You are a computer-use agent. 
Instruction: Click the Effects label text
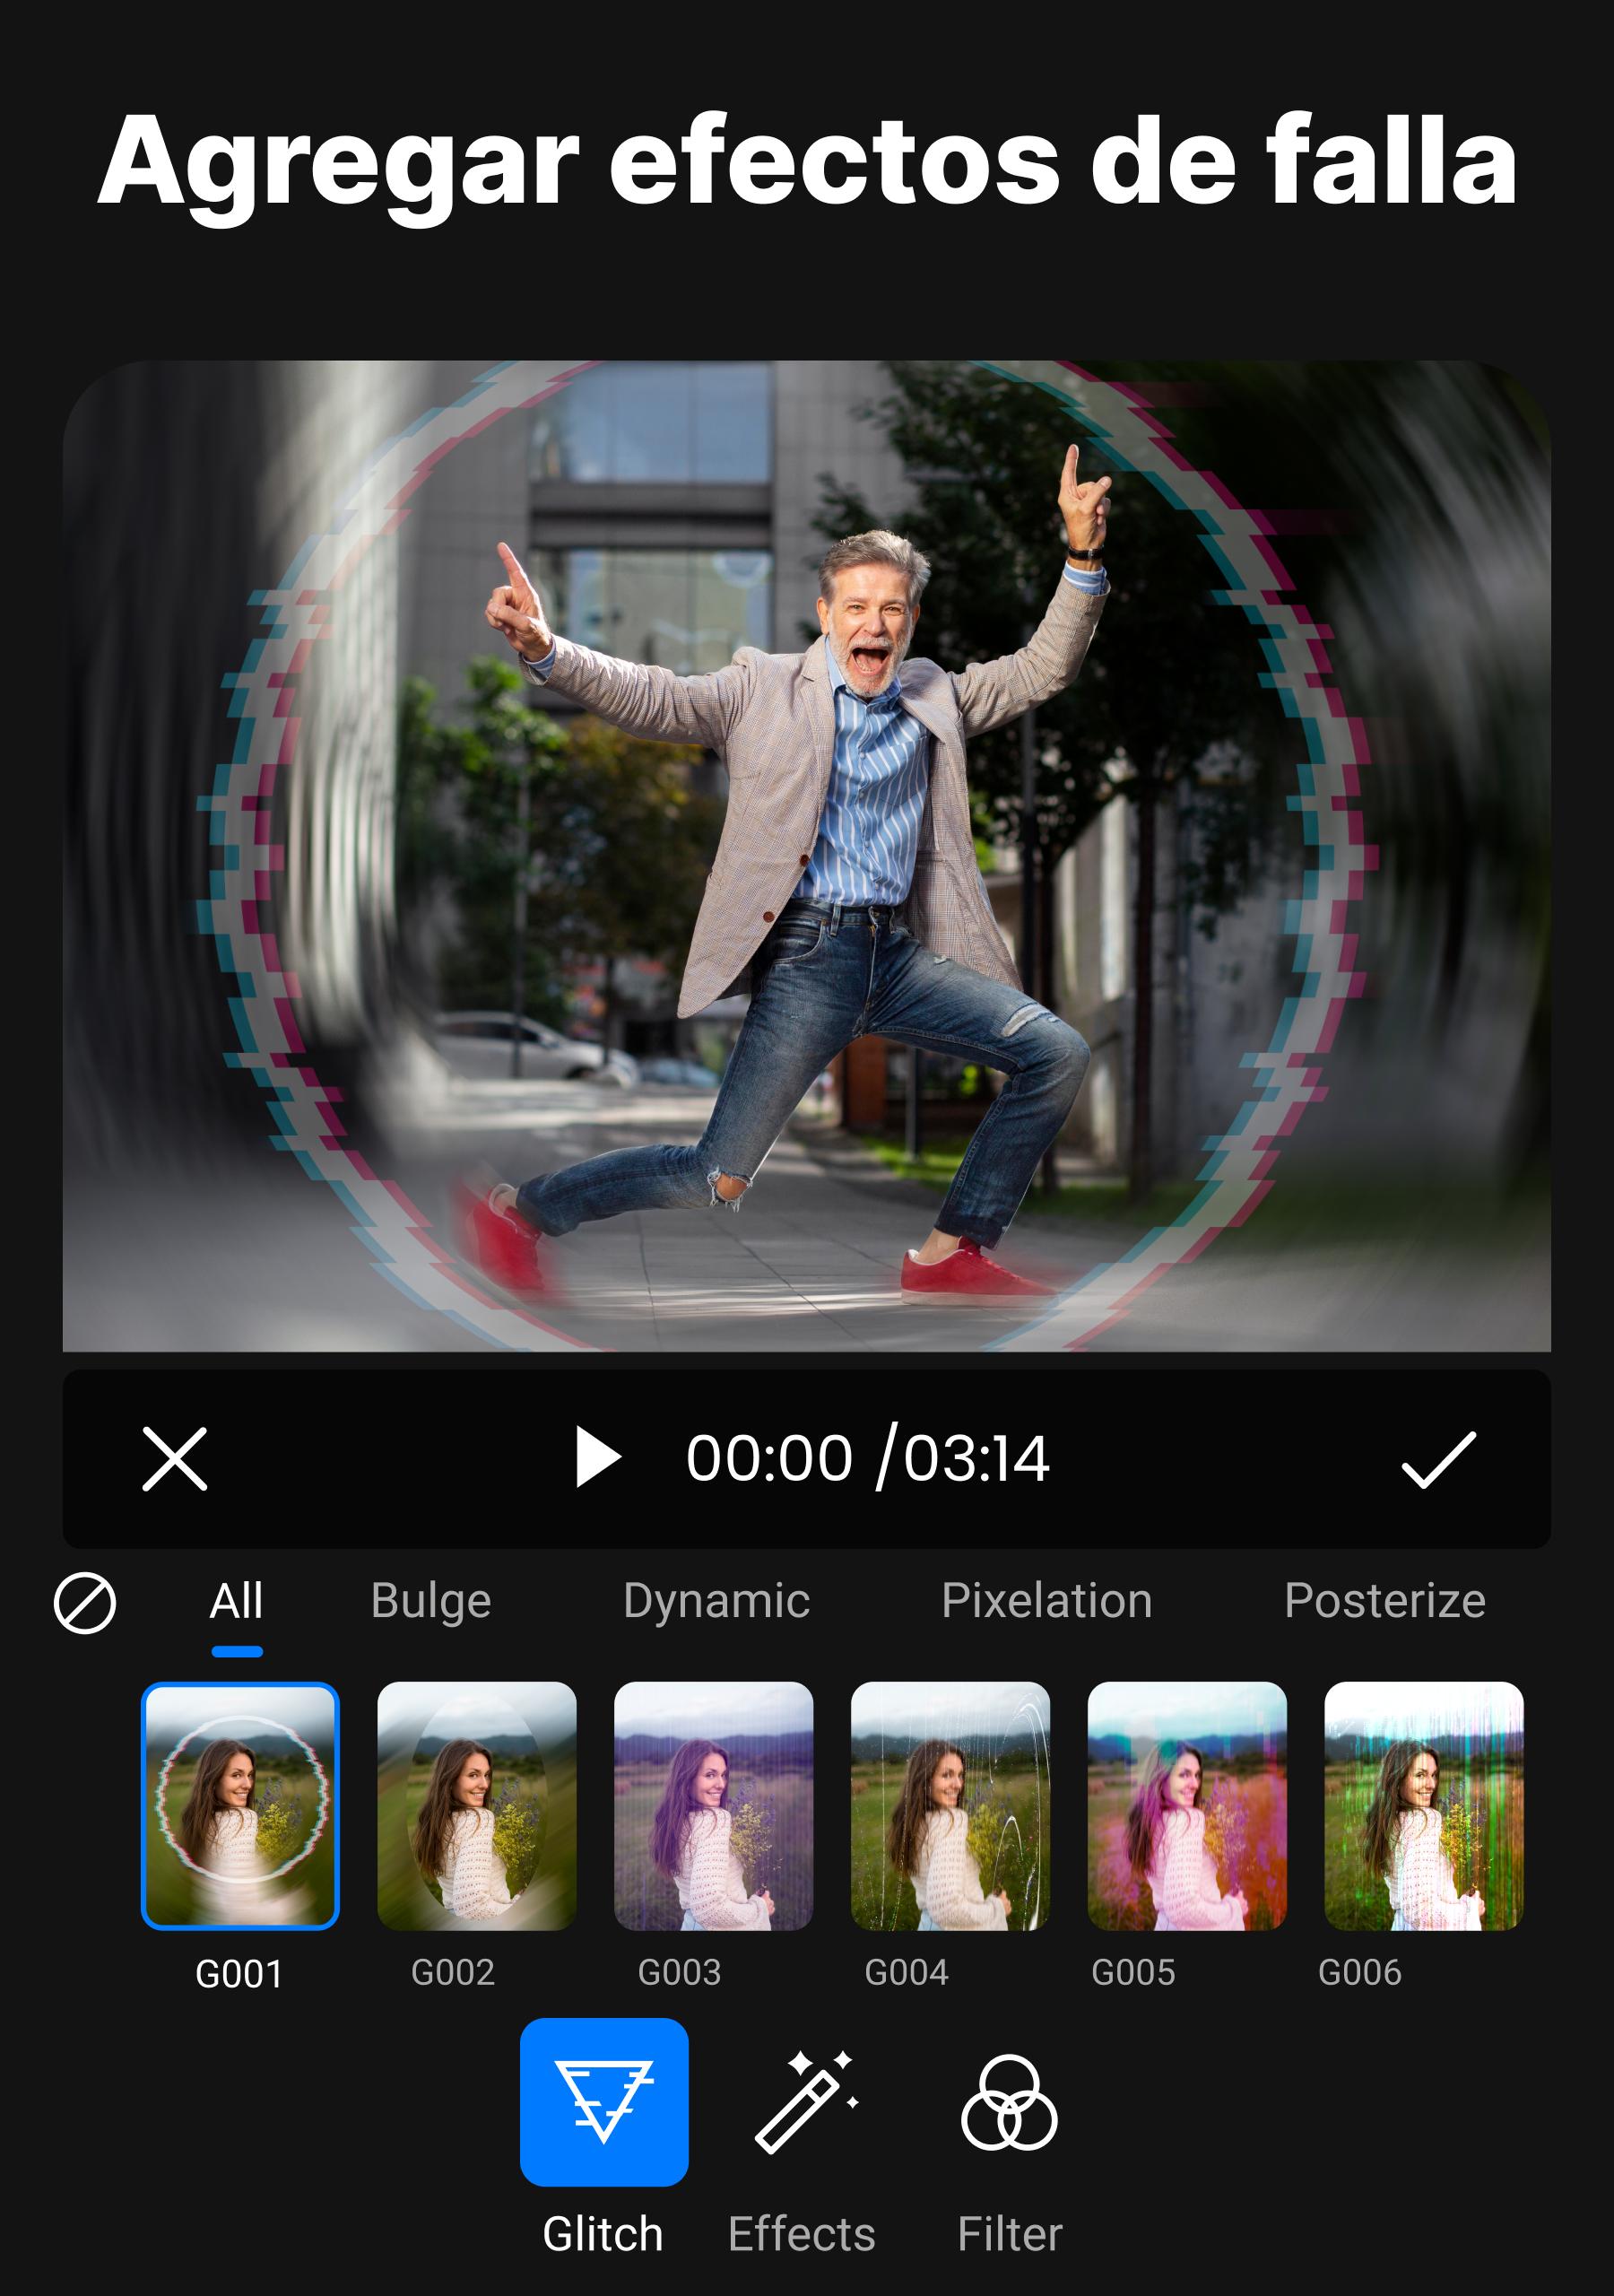[802, 2235]
